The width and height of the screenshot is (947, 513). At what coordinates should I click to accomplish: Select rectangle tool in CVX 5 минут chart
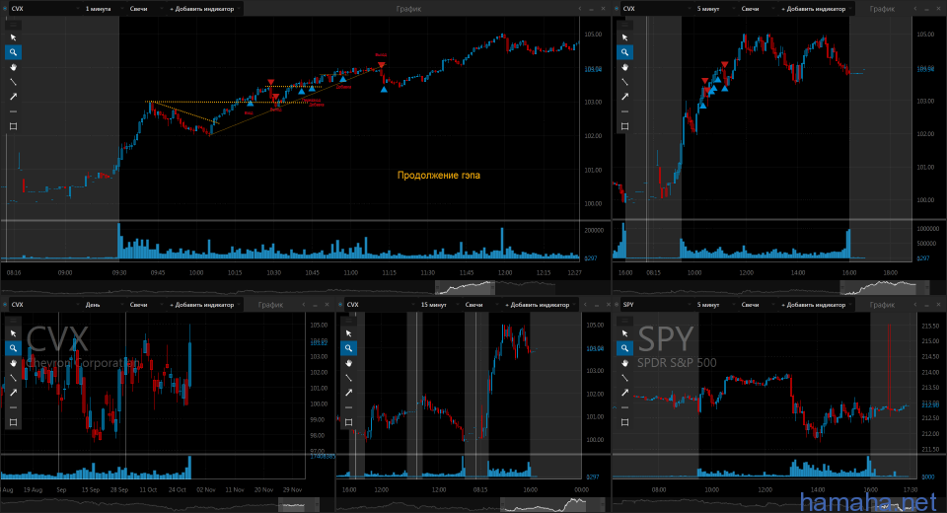(625, 126)
